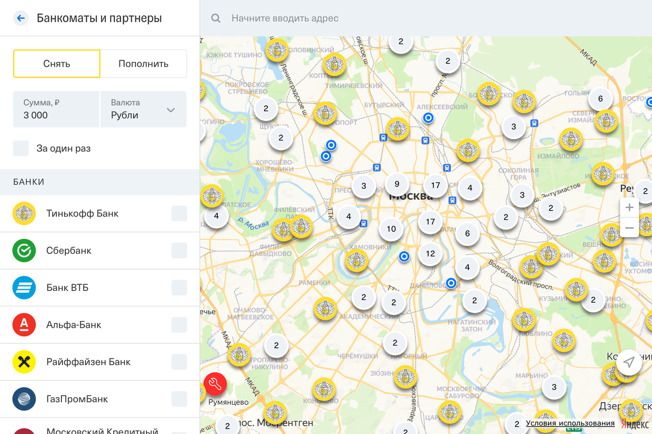Click the Gazprombank logo

[24, 399]
